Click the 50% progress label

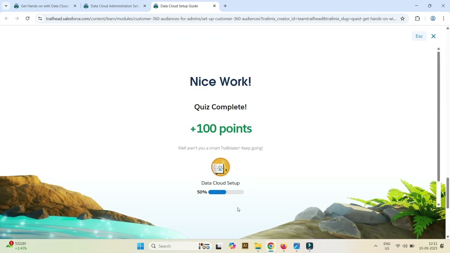pos(202,192)
